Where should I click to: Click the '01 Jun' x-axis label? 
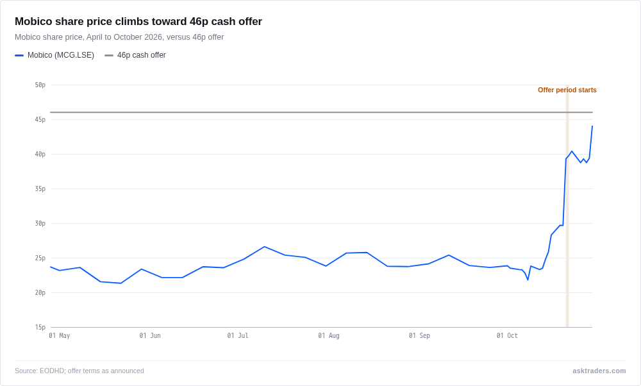(150, 336)
